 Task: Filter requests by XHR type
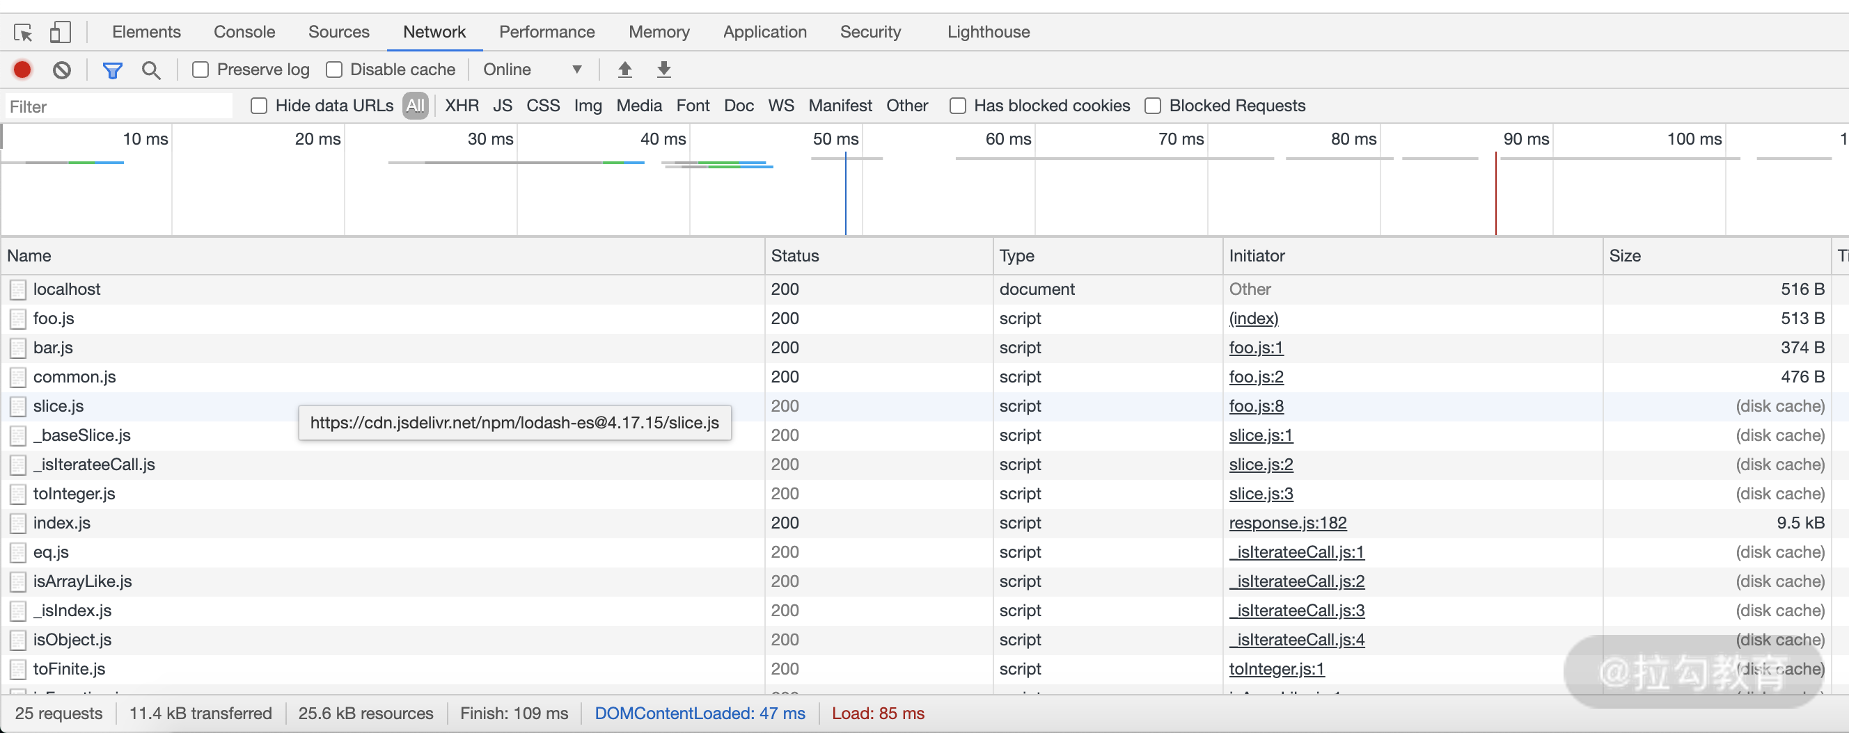(x=462, y=106)
